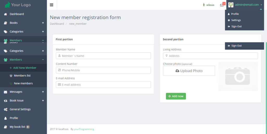This screenshot has width=267, height=134.
Task: Expand the Book Issue submenu plus sign
Action: click(43, 100)
